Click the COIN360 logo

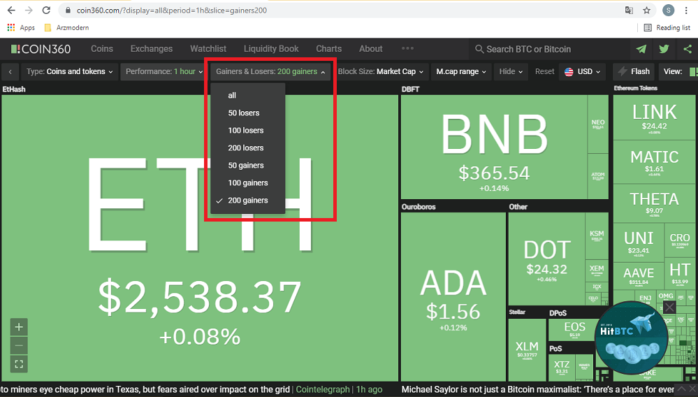(x=41, y=49)
